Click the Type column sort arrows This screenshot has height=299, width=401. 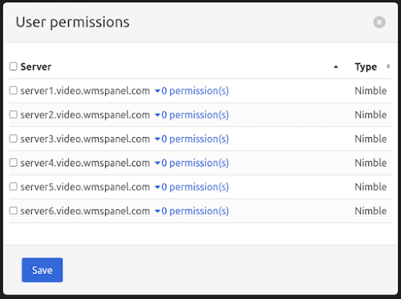[x=388, y=67]
